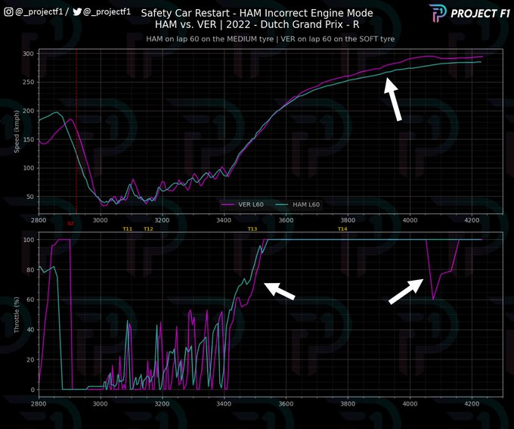514x429 pixels.
Task: Click the 3600 distance tick under speed chart
Action: coord(286,220)
